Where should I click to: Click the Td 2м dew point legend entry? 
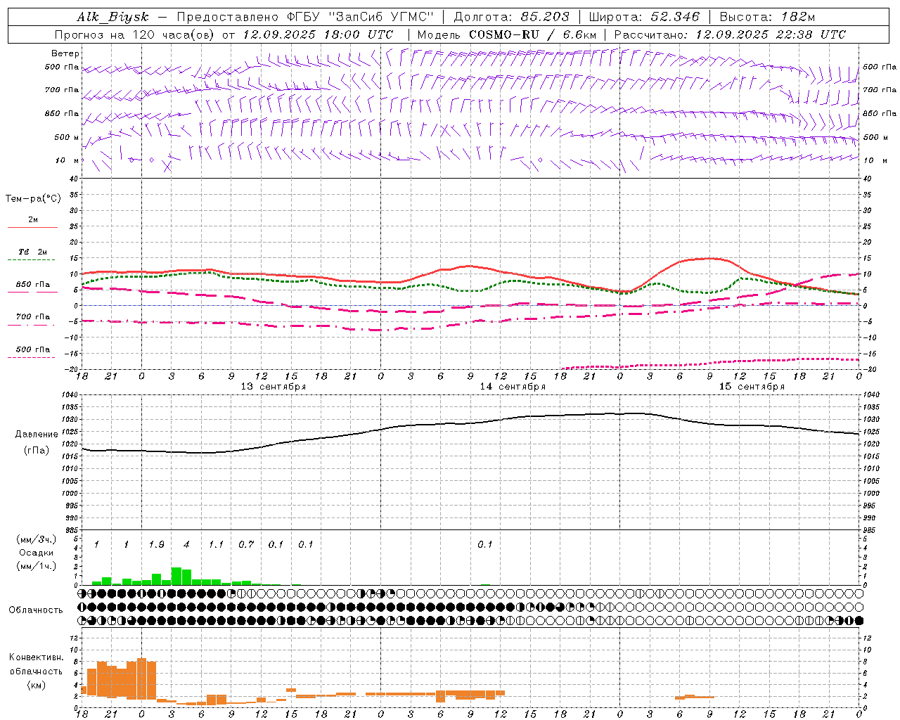pyautogui.click(x=33, y=252)
